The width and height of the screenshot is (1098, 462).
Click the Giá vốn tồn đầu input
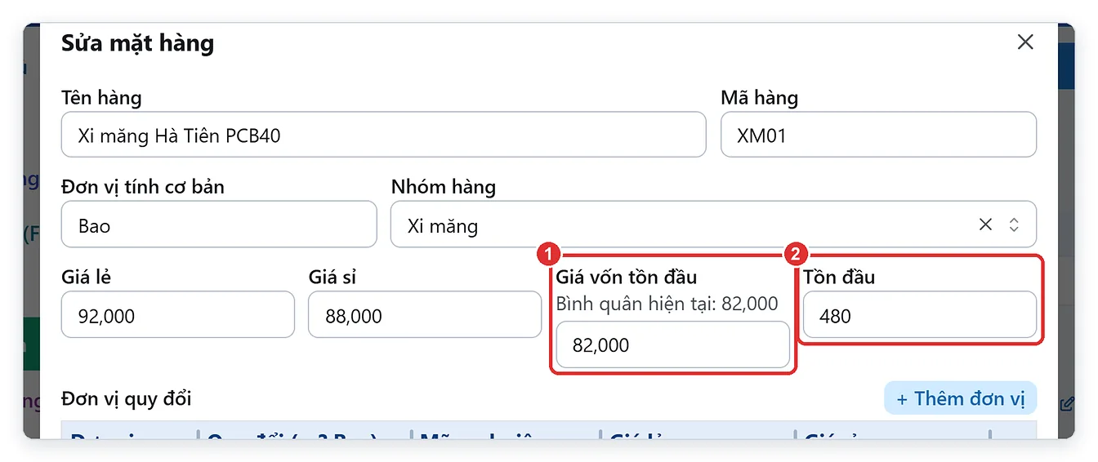[673, 344]
